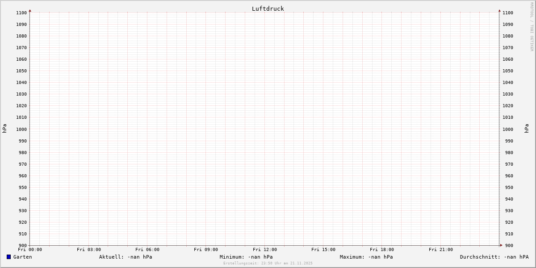Click the Aktuell value readout
The height and width of the screenshot is (268, 536).
126,257
